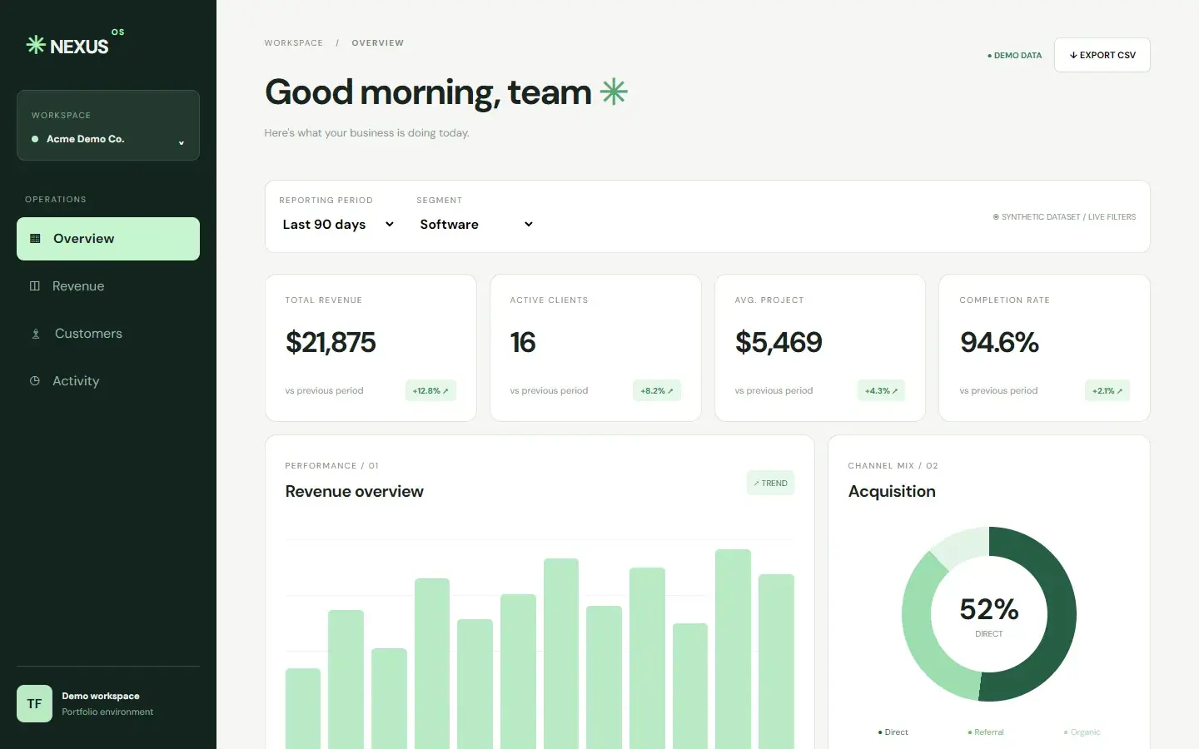Click the Workspace breadcrumb

pyautogui.click(x=294, y=43)
